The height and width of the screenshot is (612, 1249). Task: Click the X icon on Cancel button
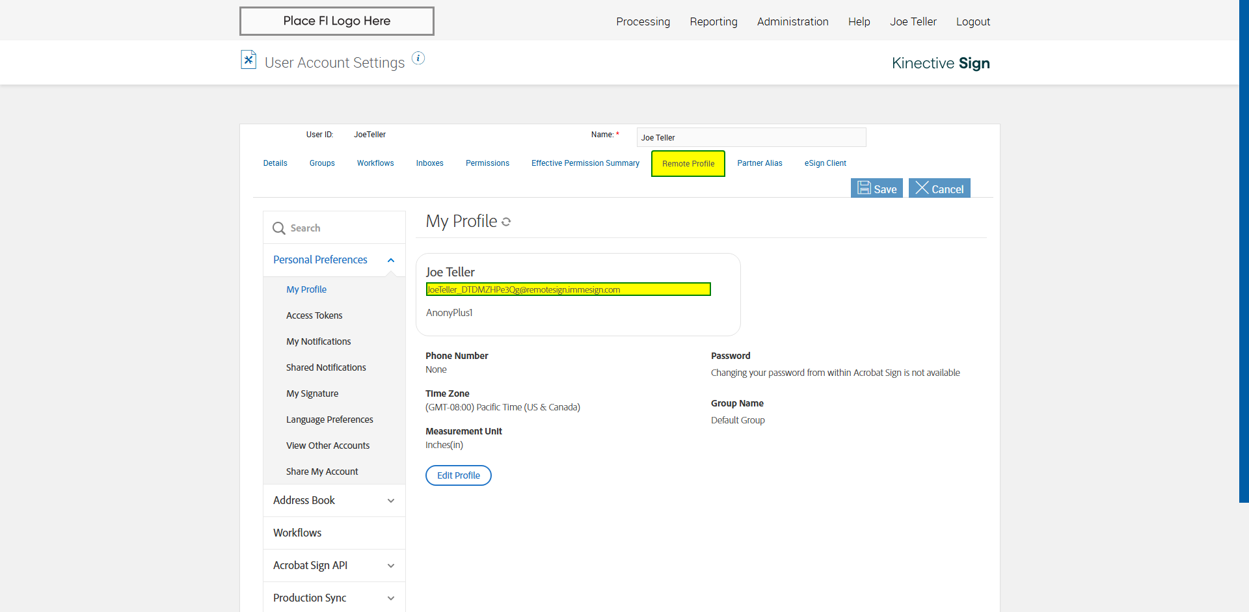point(922,188)
